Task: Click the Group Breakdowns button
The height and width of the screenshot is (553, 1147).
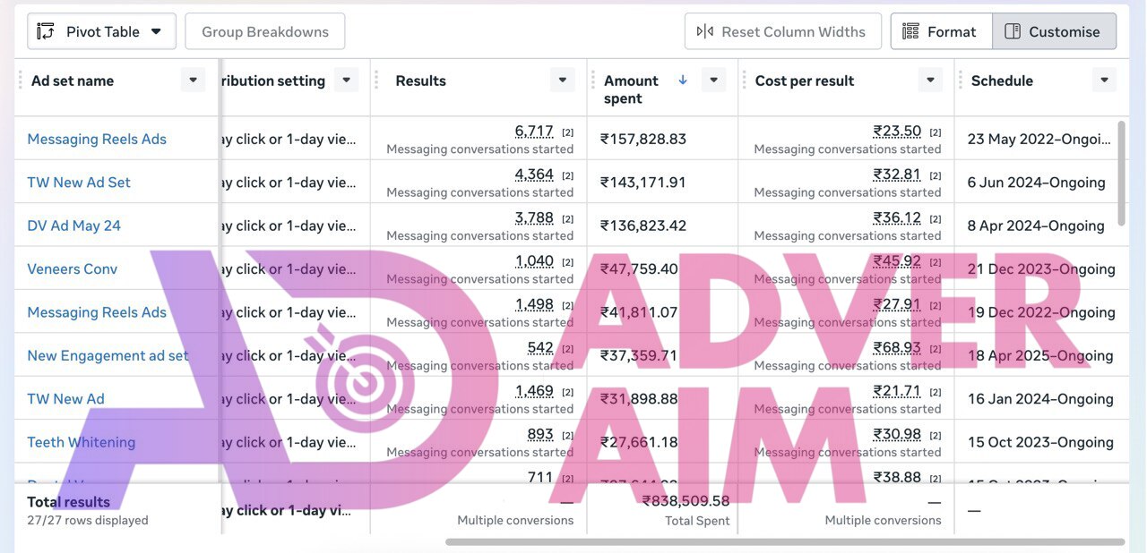Action: (264, 31)
